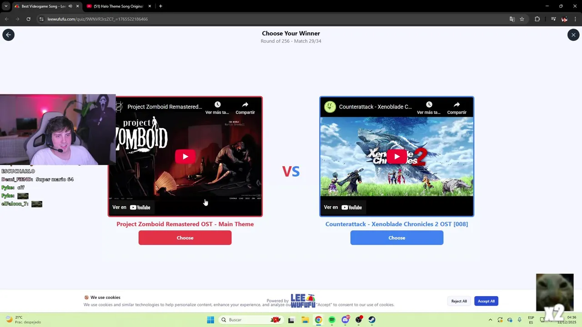Close the quiz with the X circle icon

[x=573, y=35]
